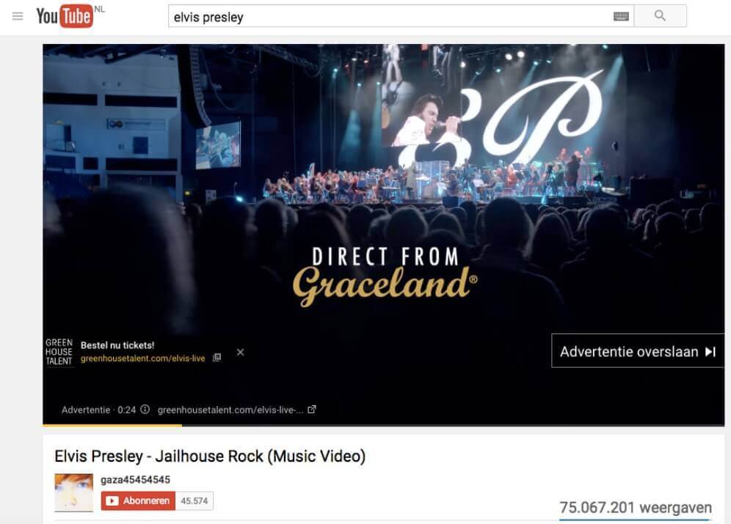Open the on-screen keyboard icon
Screen dimensions: 731x524
(x=621, y=17)
